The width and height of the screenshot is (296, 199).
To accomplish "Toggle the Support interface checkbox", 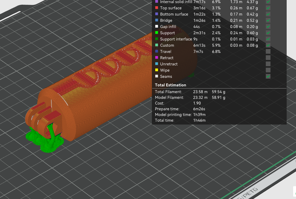I will point(268,39).
